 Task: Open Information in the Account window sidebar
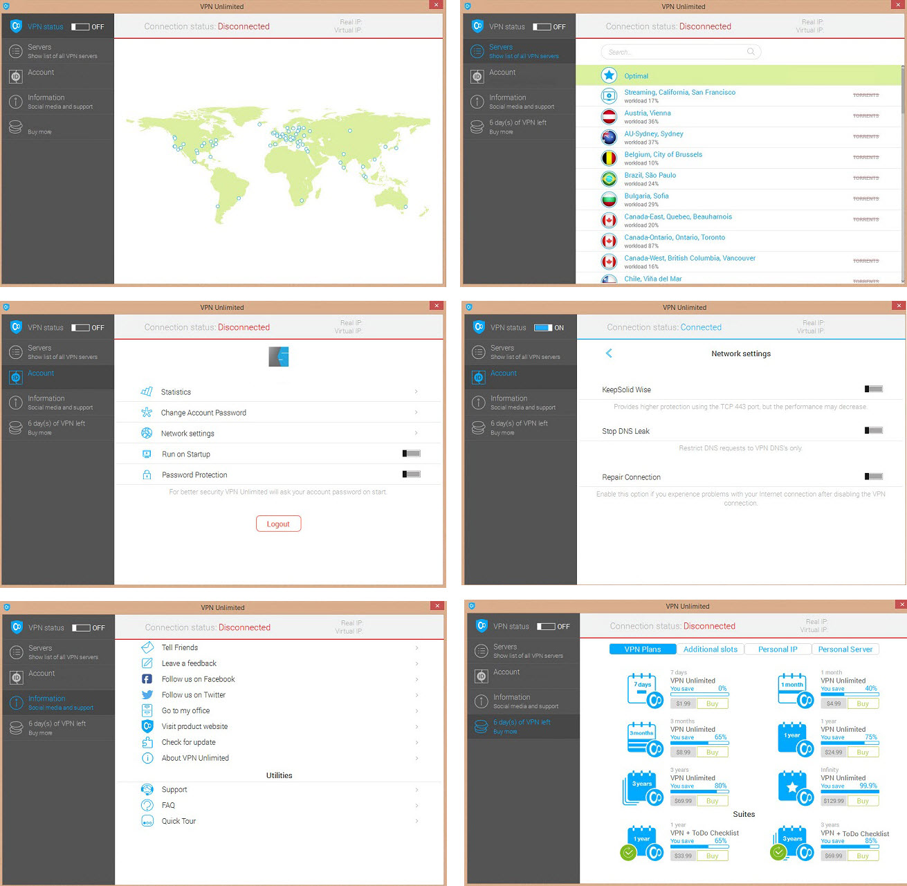57,403
